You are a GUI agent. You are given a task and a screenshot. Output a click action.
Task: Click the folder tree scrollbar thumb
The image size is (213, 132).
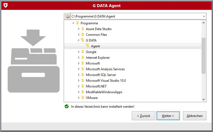(x=203, y=56)
